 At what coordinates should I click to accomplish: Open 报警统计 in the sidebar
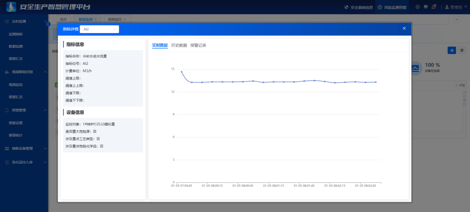pos(16,135)
